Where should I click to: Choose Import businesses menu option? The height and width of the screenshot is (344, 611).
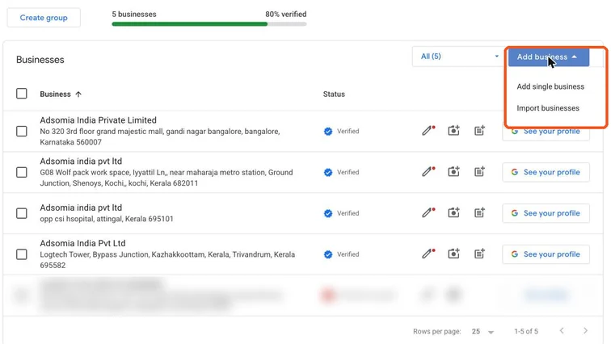tap(548, 108)
